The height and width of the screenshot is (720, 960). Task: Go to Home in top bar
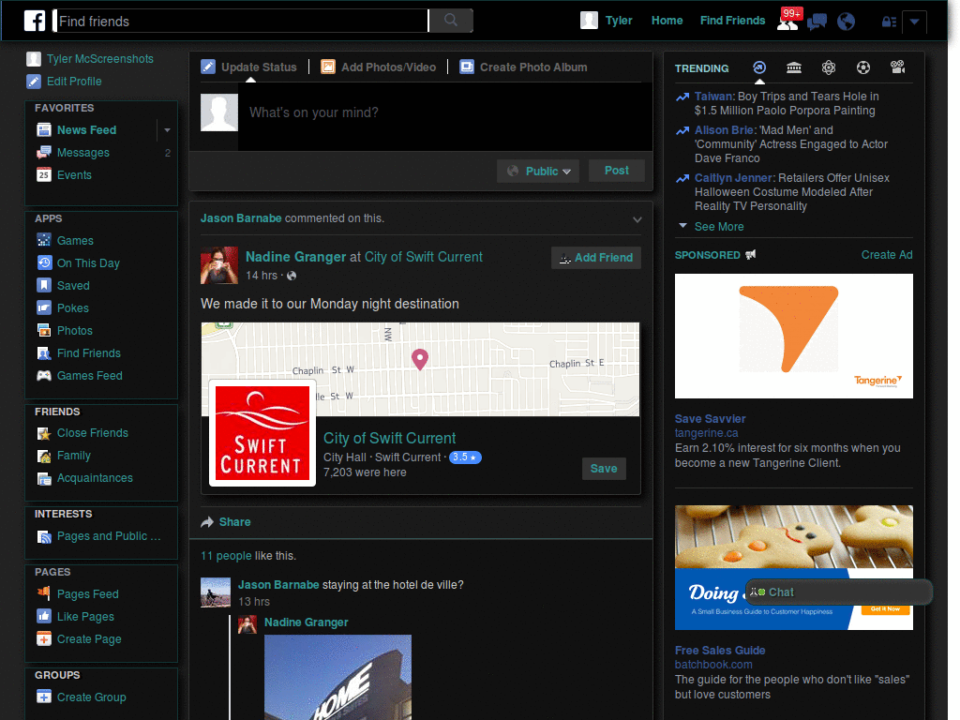pos(667,21)
